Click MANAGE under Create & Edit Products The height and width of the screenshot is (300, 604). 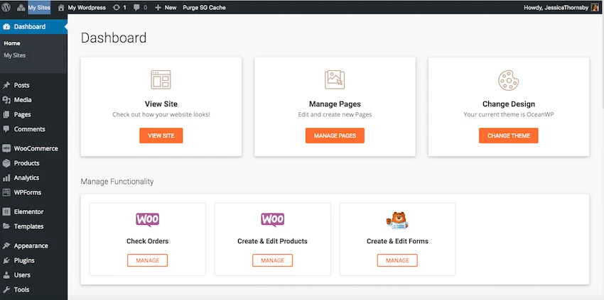pyautogui.click(x=272, y=260)
